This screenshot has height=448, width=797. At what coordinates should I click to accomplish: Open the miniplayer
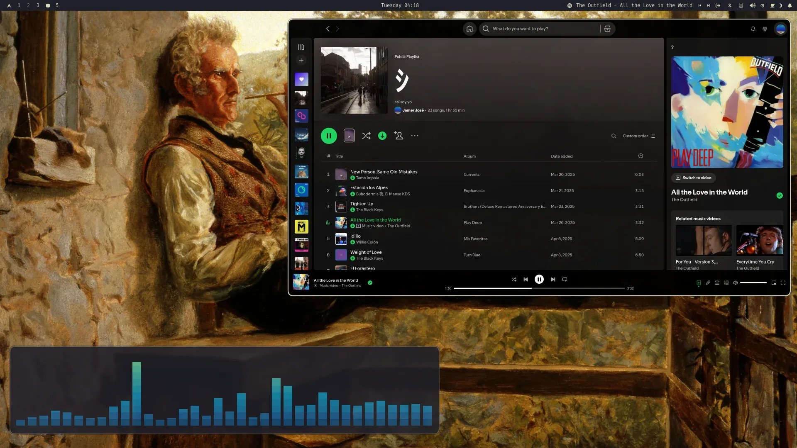[774, 283]
